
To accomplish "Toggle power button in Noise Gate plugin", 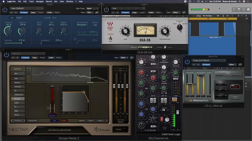I will pyautogui.click(x=5, y=10).
